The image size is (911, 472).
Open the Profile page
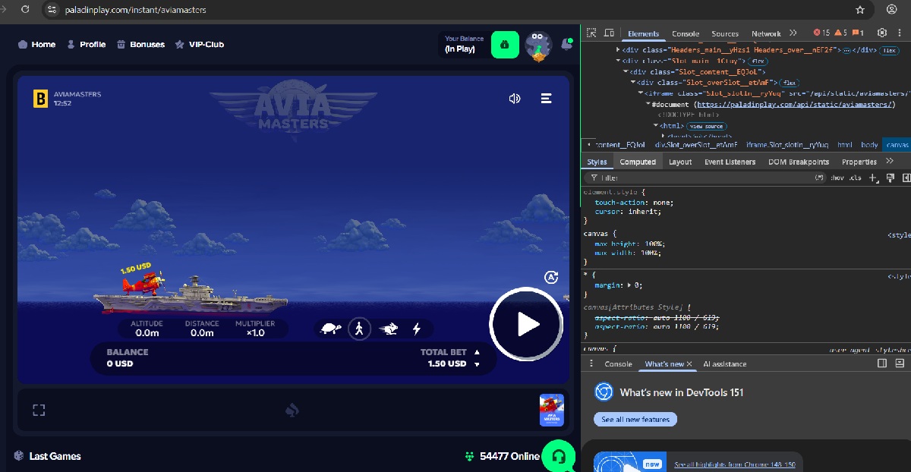pos(86,44)
